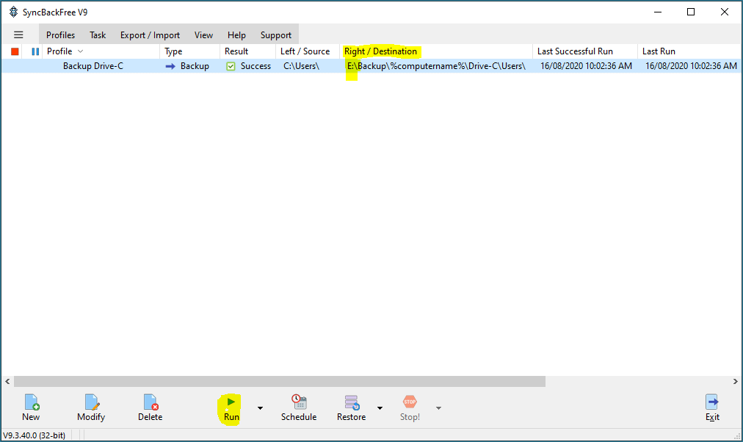The image size is (743, 442).
Task: Click the scrollbar left arrow
Action: [x=7, y=381]
